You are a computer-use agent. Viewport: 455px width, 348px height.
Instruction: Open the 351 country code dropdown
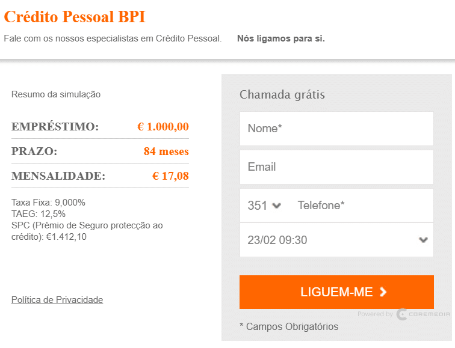pyautogui.click(x=264, y=206)
